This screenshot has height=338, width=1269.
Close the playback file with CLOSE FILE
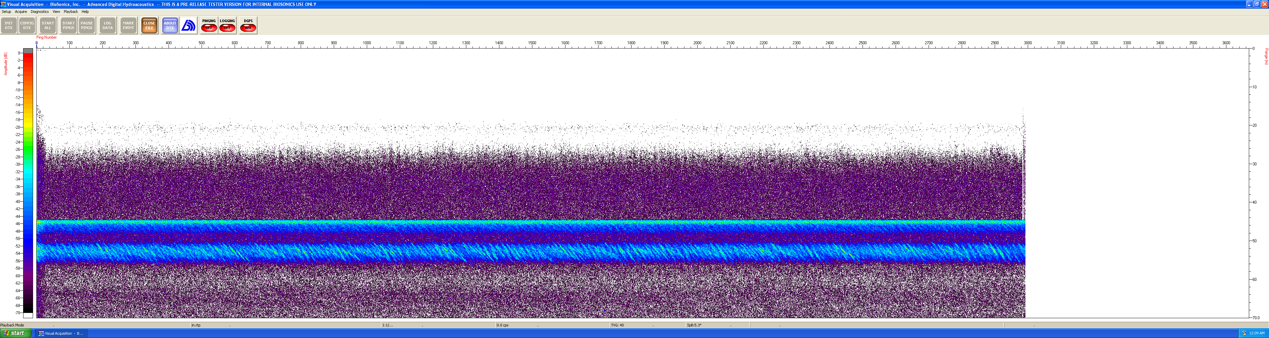(149, 26)
